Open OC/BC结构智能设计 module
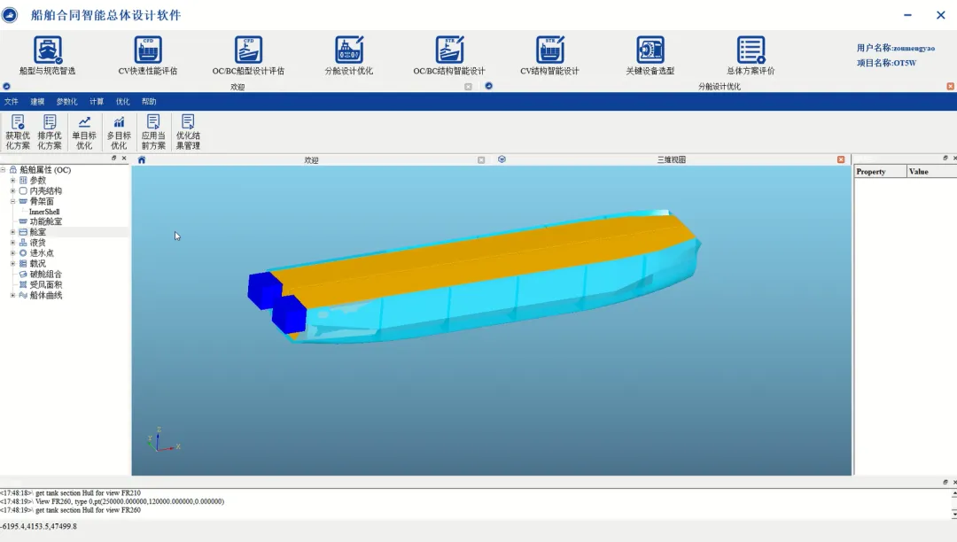This screenshot has width=957, height=542. (449, 56)
